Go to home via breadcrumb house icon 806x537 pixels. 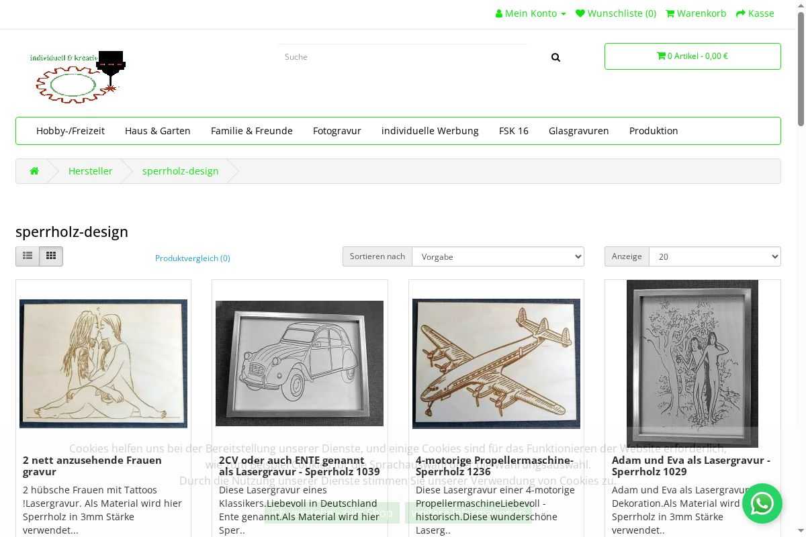click(34, 171)
